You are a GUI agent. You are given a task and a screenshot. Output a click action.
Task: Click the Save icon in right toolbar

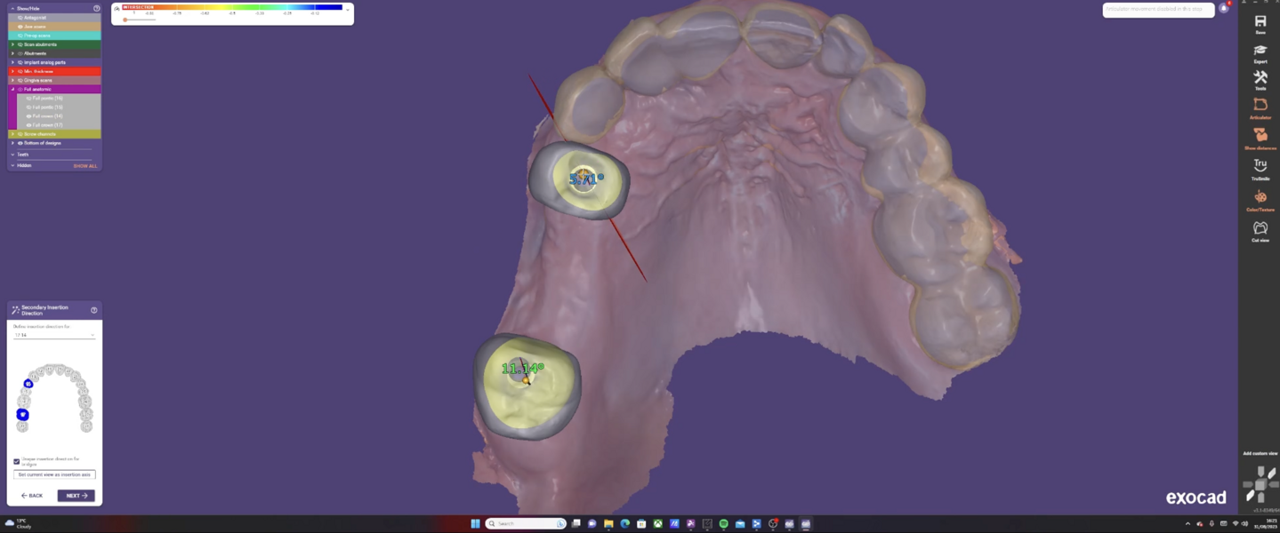tap(1260, 22)
